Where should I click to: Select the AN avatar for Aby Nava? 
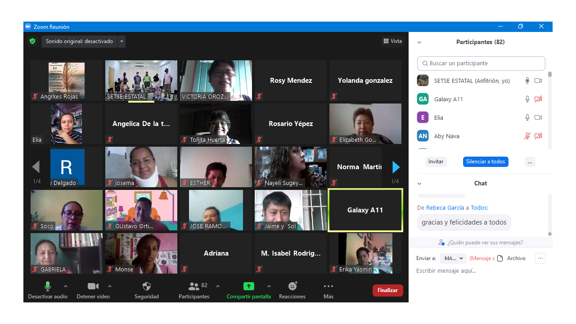423,136
